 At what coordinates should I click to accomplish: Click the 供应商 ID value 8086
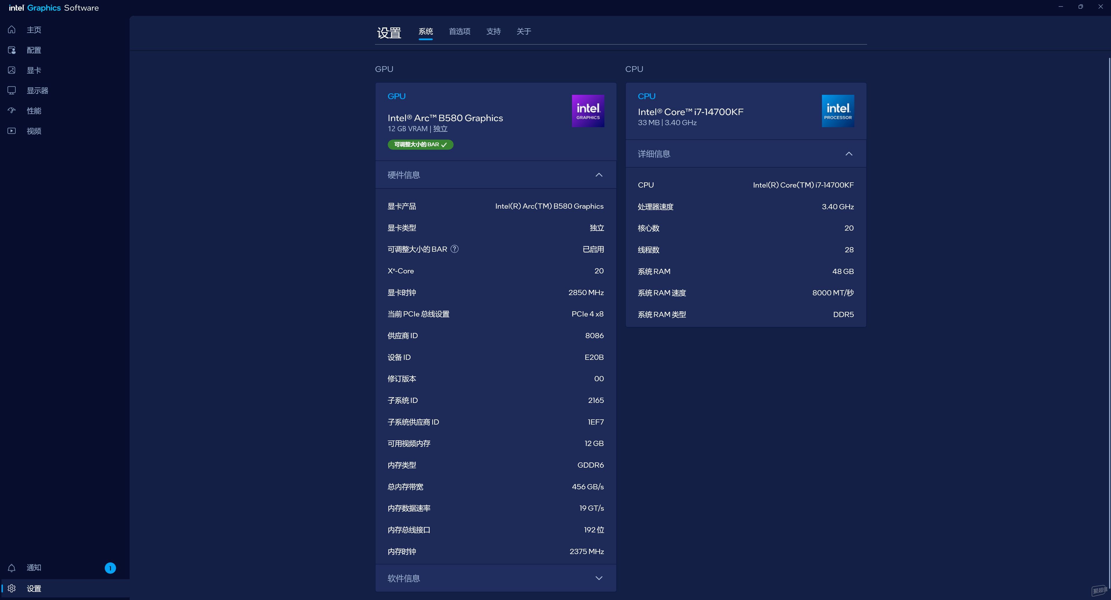pos(594,336)
